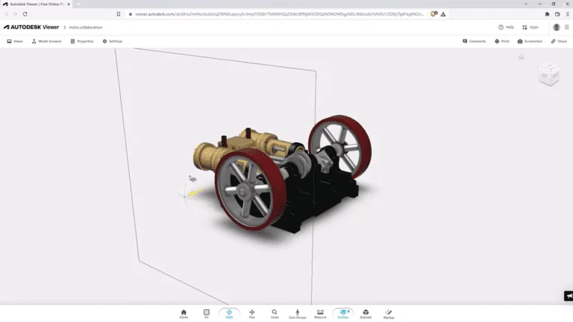Select the Fit to view tool
The width and height of the screenshot is (573, 322).
pyautogui.click(x=207, y=313)
